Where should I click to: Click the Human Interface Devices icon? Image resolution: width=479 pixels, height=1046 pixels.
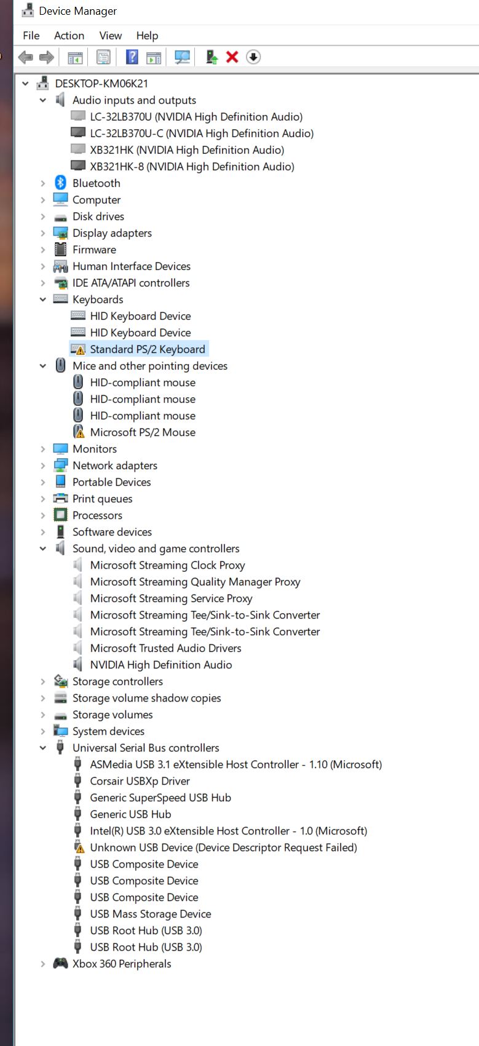(x=60, y=266)
